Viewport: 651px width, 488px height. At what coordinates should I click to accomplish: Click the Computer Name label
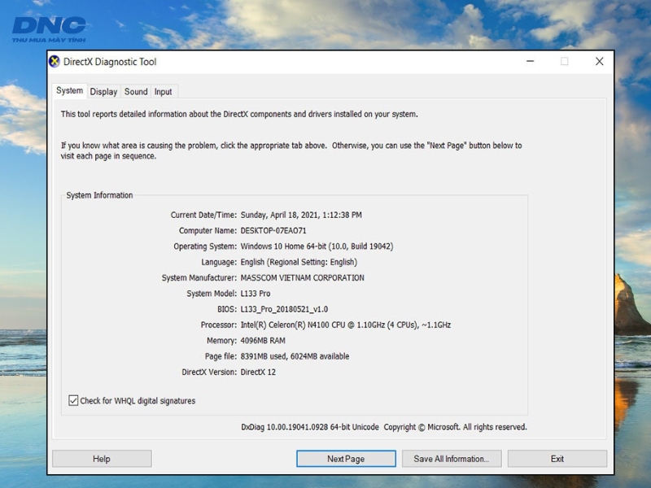pyautogui.click(x=208, y=231)
